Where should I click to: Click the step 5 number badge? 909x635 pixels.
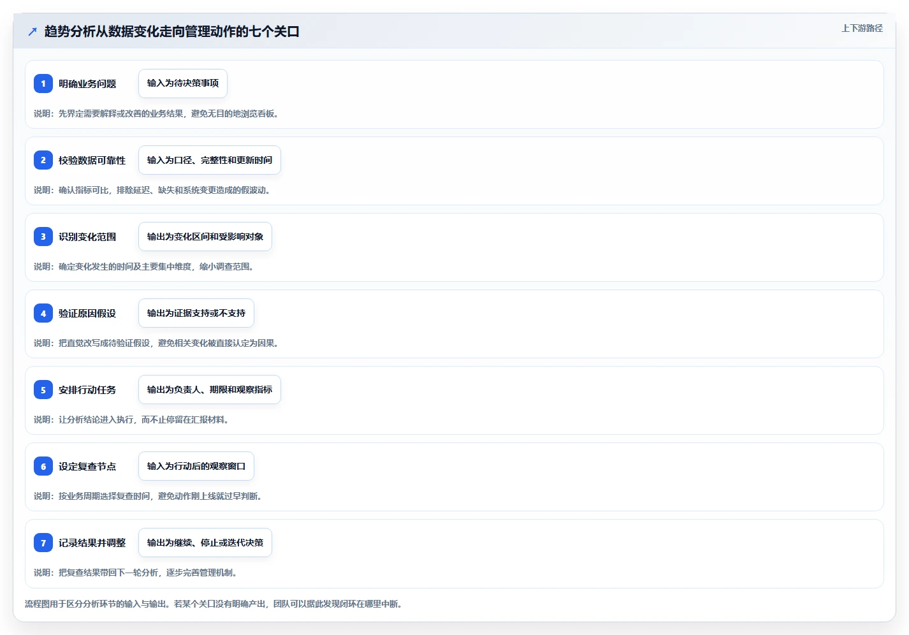click(43, 390)
